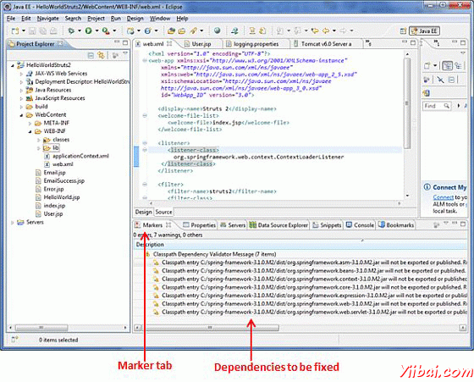Viewport: 474px width, 382px height.
Task: Switch to the User.jsp editor tab
Action: (x=201, y=44)
